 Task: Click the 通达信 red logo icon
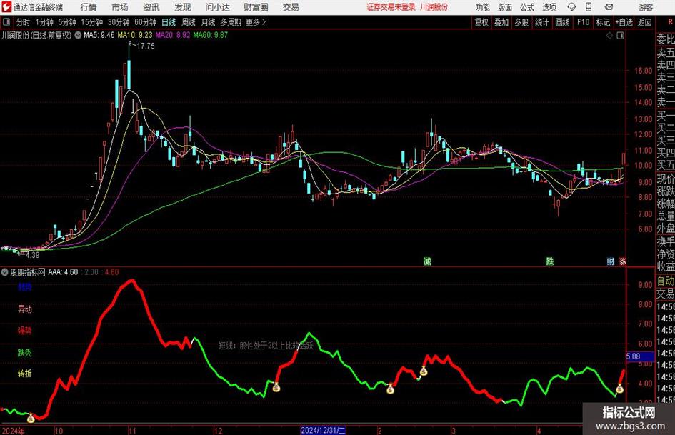(x=6, y=7)
